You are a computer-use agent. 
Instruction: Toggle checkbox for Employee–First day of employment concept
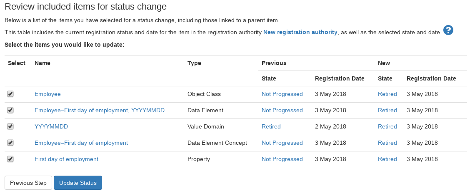[10, 143]
